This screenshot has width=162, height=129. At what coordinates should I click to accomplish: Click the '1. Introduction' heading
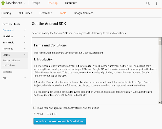click(x=44, y=59)
